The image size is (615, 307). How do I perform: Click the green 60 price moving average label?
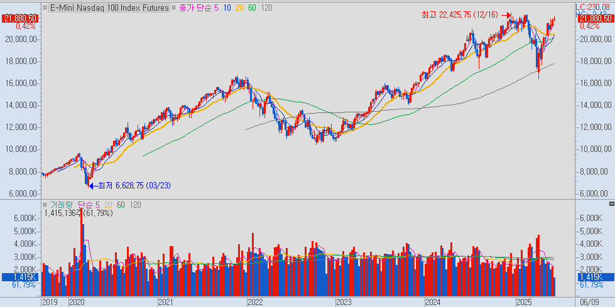click(x=252, y=8)
